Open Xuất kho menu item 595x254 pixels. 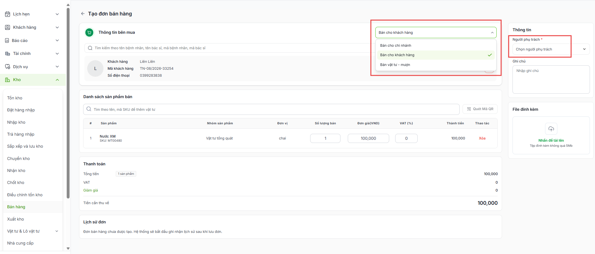[x=15, y=219]
